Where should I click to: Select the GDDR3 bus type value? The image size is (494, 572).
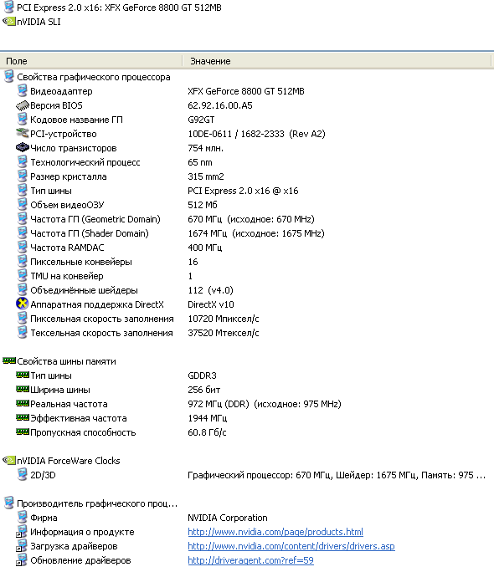[202, 375]
